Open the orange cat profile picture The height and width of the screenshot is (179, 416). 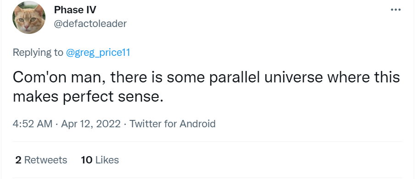(x=29, y=17)
